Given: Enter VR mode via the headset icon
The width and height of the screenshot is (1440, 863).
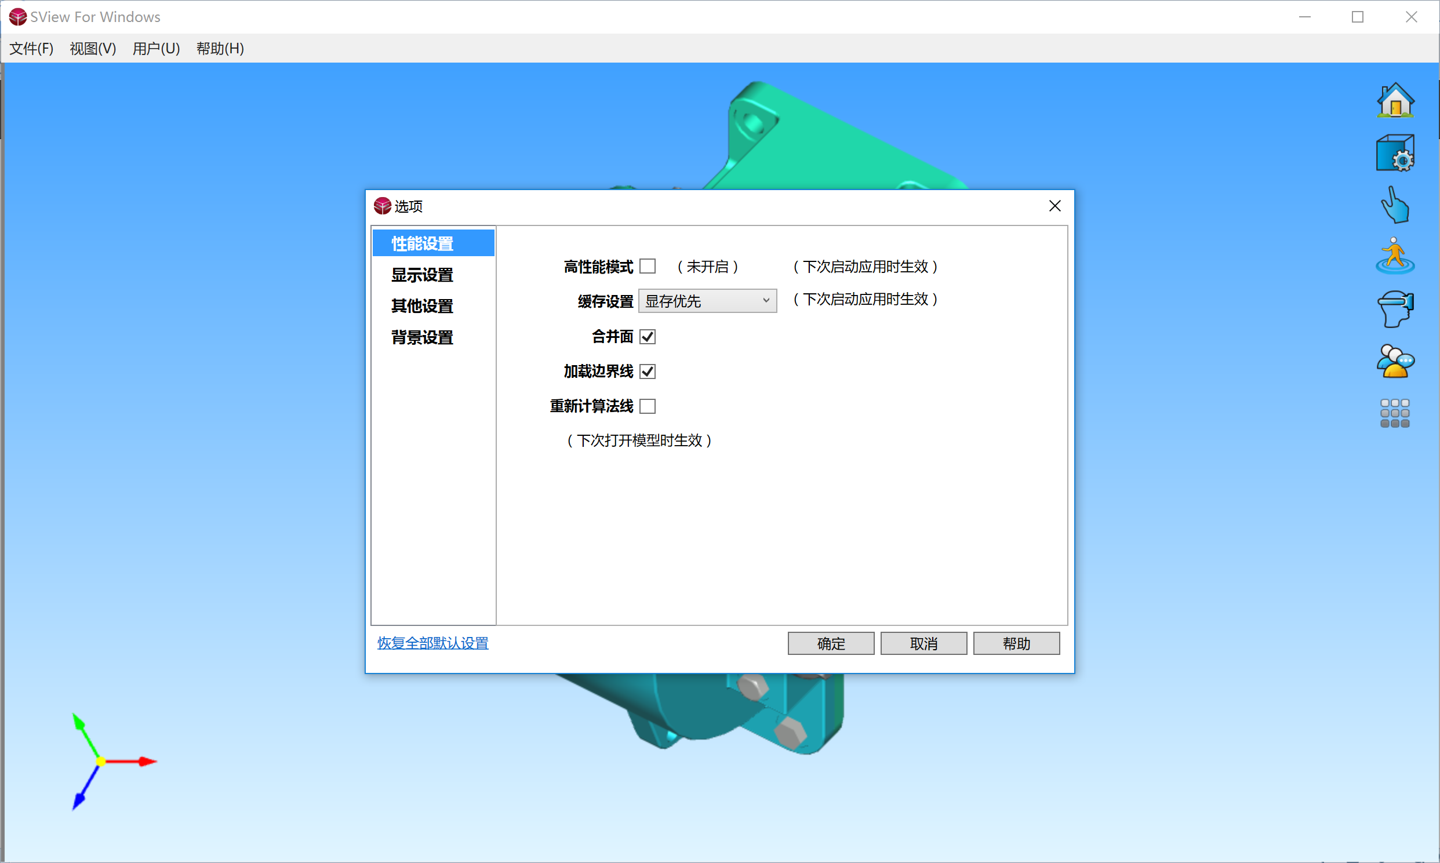Looking at the screenshot, I should tap(1395, 308).
